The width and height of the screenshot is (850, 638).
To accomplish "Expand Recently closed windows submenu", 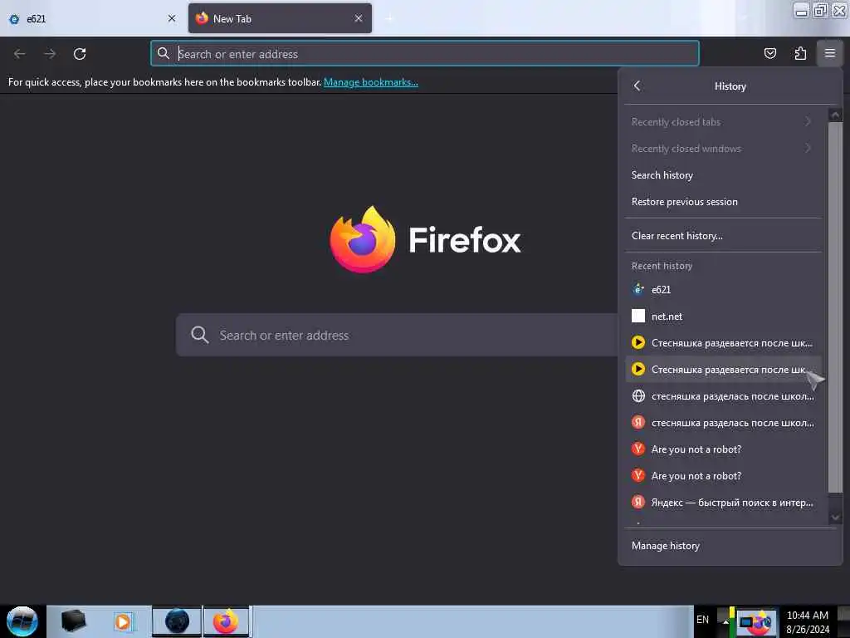I will 723,149.
